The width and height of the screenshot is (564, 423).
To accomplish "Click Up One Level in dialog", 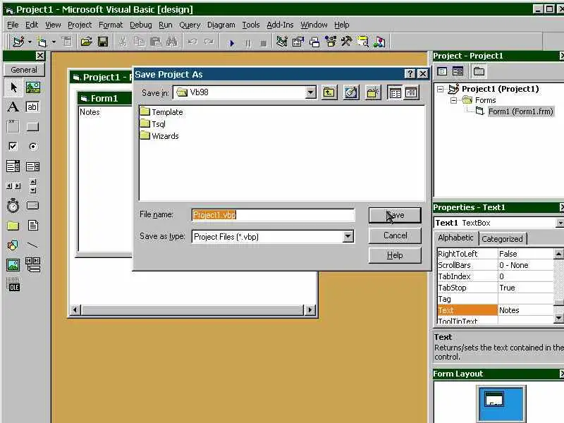I will pos(329,93).
